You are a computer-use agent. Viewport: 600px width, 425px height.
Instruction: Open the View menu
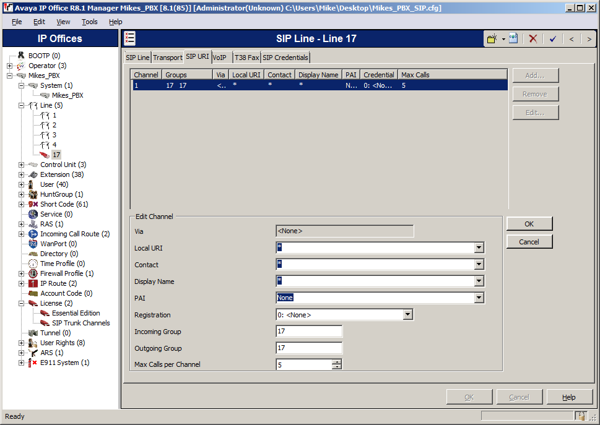point(63,22)
